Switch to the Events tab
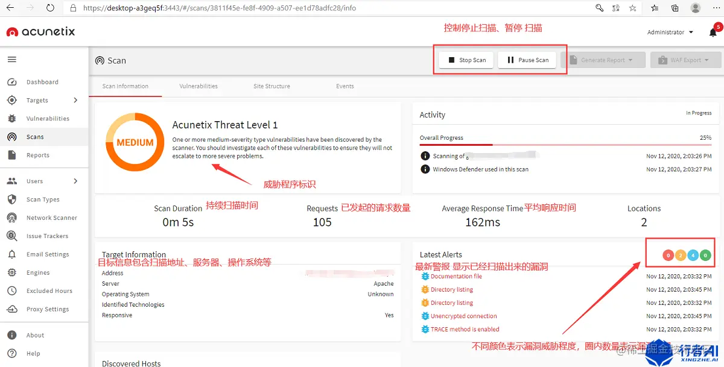 click(345, 86)
